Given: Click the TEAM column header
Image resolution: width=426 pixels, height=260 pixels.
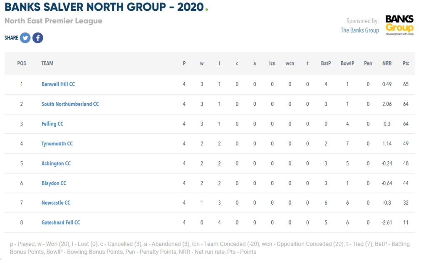Looking at the screenshot, I should (47, 63).
